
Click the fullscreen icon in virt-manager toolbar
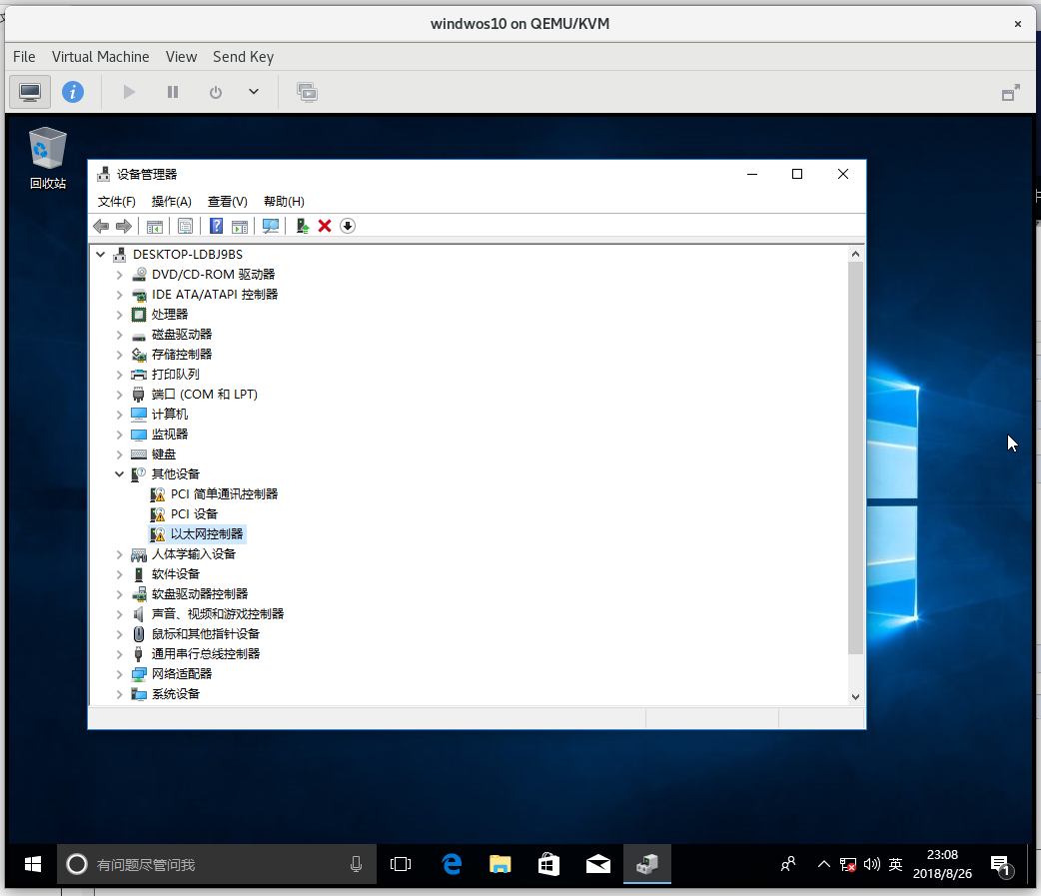coord(1010,93)
